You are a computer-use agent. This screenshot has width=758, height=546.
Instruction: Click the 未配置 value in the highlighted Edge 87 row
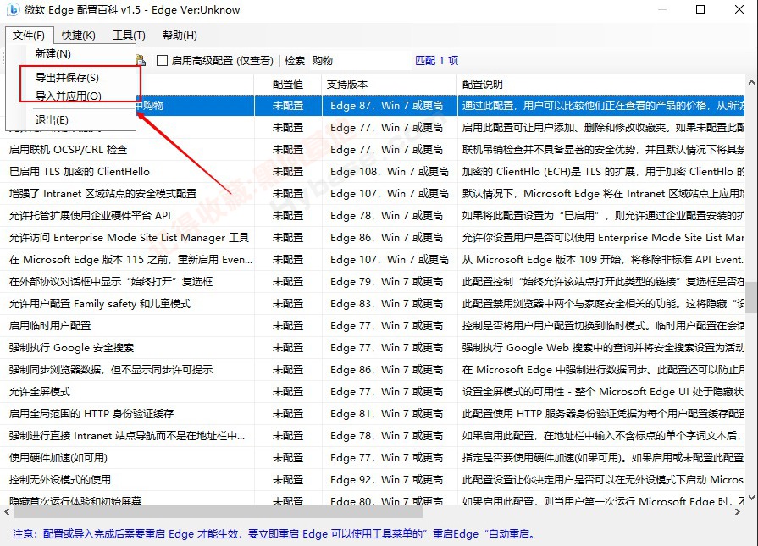[x=288, y=105]
